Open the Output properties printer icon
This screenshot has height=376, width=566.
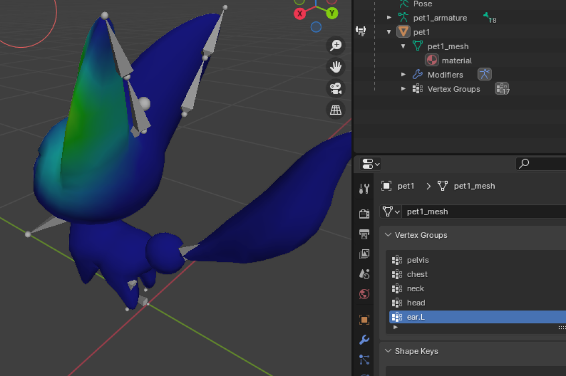[364, 234]
